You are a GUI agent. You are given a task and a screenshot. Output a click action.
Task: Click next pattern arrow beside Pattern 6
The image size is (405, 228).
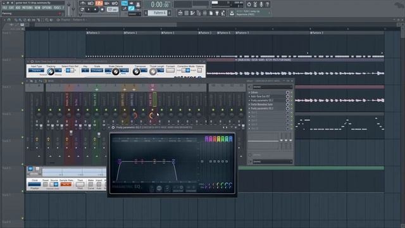click(x=170, y=13)
